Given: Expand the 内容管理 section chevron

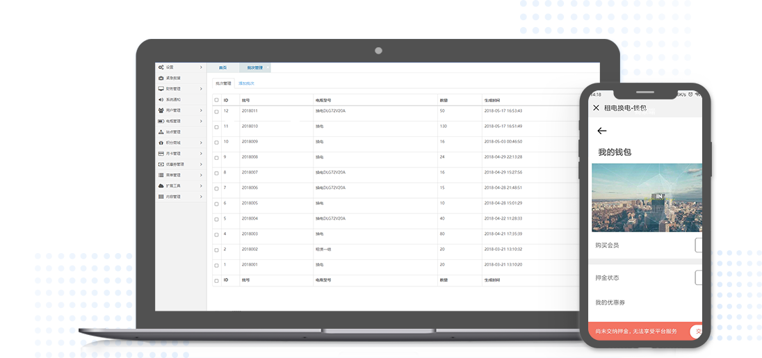Looking at the screenshot, I should pyautogui.click(x=201, y=197).
